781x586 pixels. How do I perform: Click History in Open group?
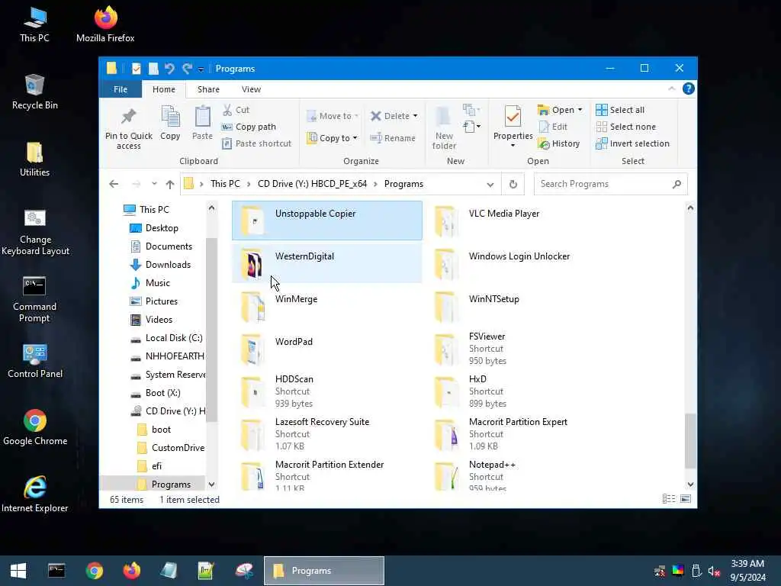pos(559,143)
